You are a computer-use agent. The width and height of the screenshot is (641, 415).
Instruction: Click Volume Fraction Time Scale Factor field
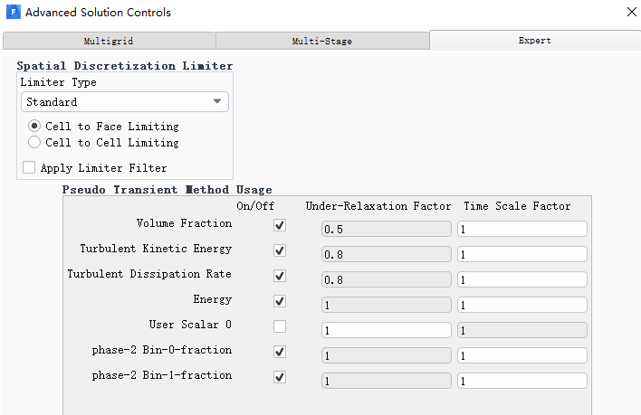(x=521, y=230)
